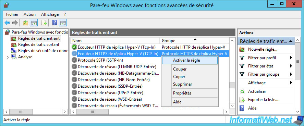Select Règles de trafic sortant tree item

point(39,45)
